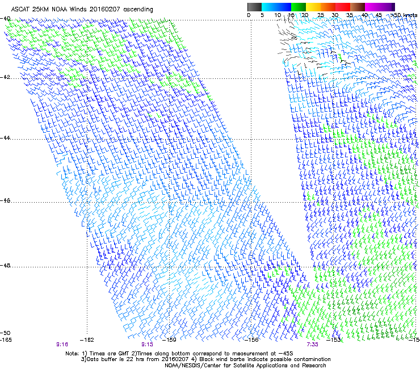Click the latitude label -46
This screenshot has height=369, width=420.
point(6,200)
